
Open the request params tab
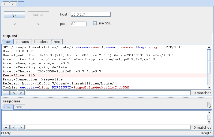(x=23, y=42)
